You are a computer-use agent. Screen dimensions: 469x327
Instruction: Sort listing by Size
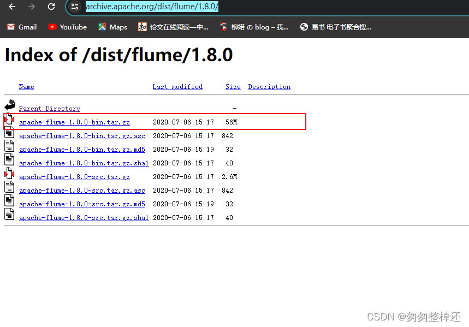(233, 86)
